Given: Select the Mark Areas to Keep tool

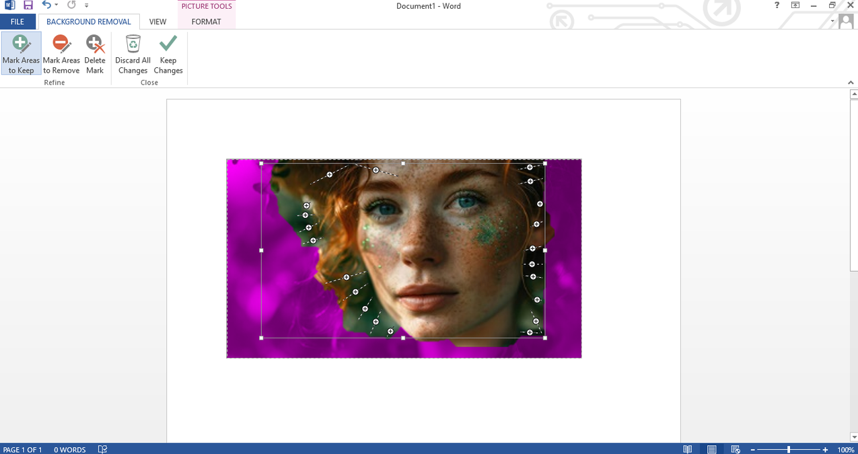Looking at the screenshot, I should (21, 54).
